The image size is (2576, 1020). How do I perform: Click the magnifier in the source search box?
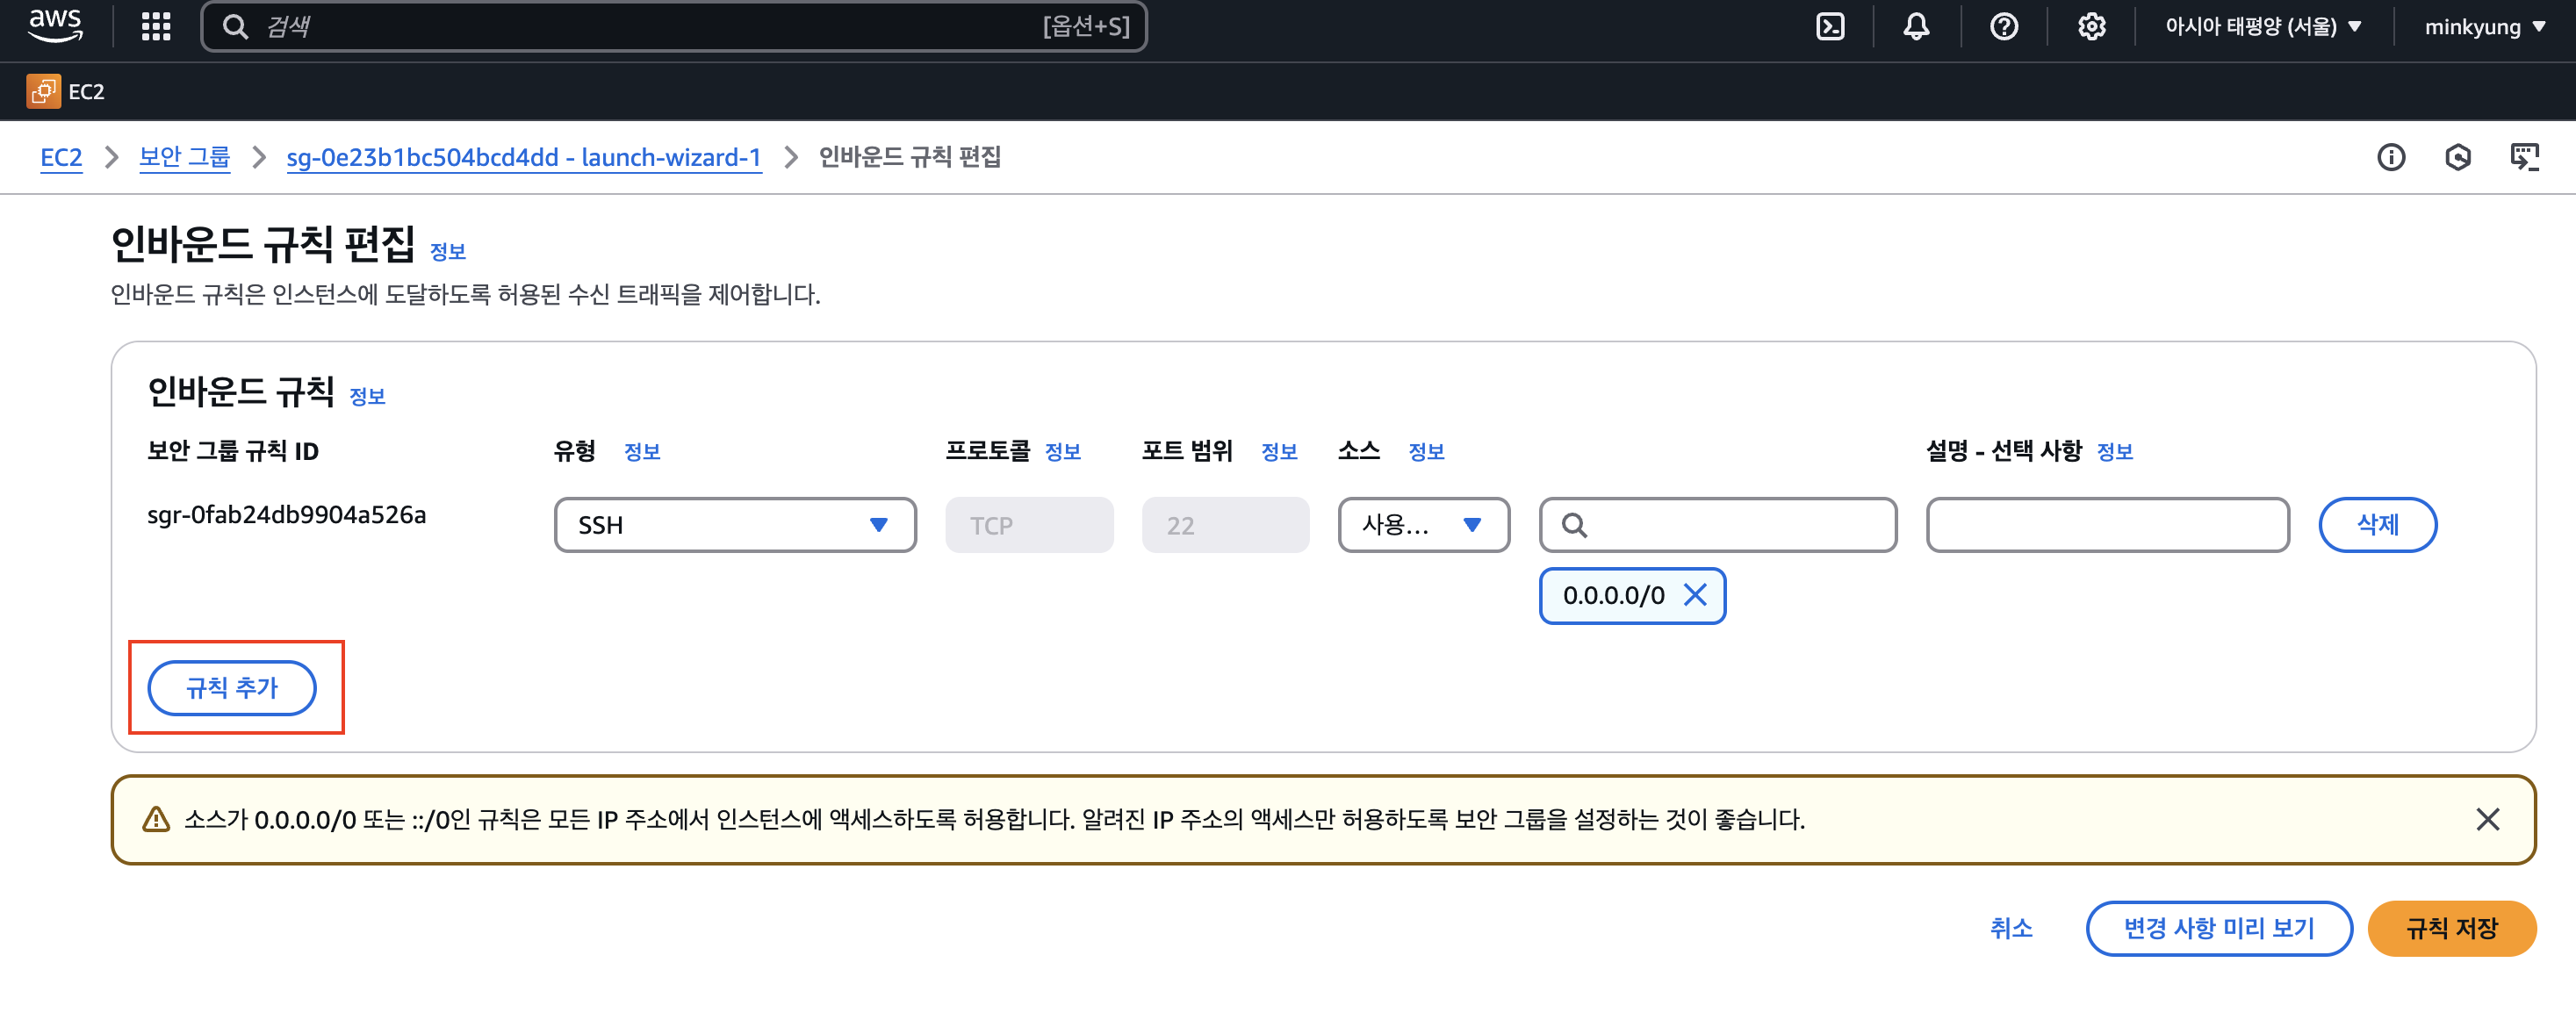(x=1574, y=526)
